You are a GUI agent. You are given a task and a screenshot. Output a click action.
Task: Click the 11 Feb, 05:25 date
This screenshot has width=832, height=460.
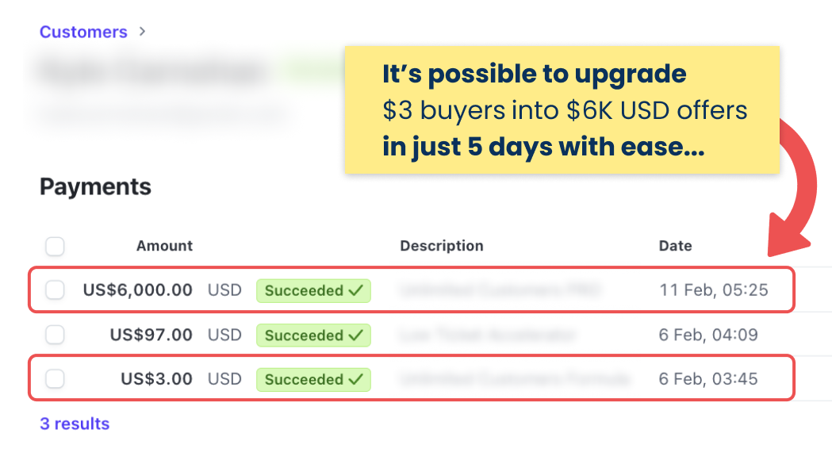(714, 290)
